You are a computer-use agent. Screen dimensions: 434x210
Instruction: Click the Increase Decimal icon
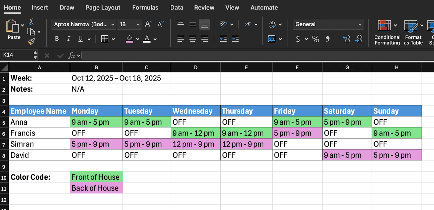(x=346, y=39)
